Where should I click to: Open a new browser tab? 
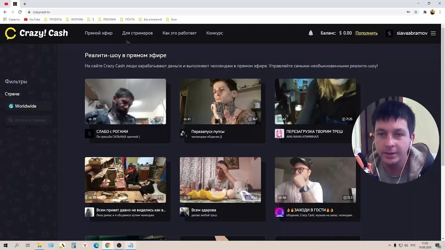pos(25,4)
